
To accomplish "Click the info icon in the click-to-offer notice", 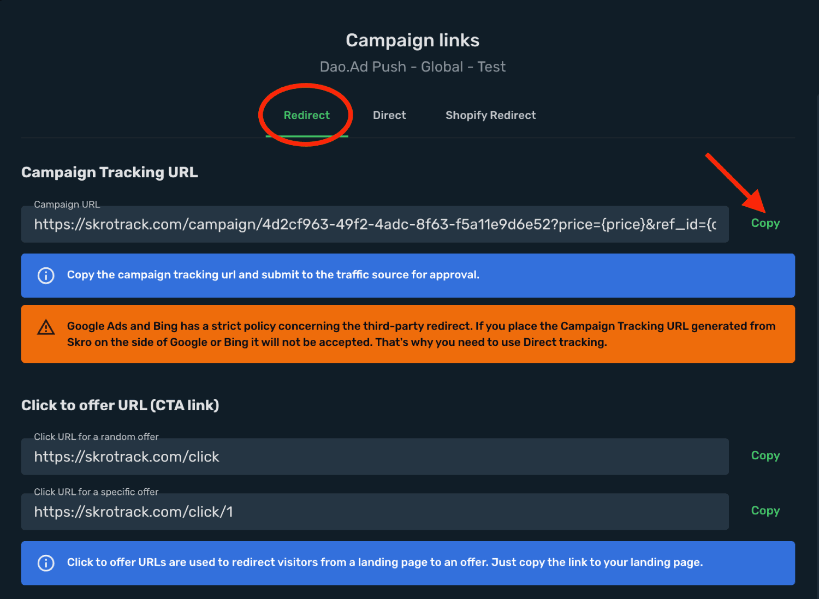I will pos(46,563).
